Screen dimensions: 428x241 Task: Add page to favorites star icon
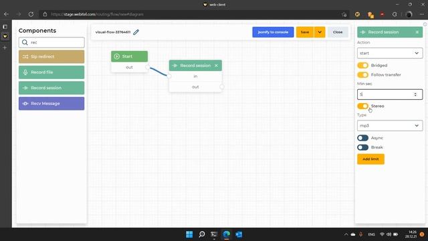(x=344, y=14)
